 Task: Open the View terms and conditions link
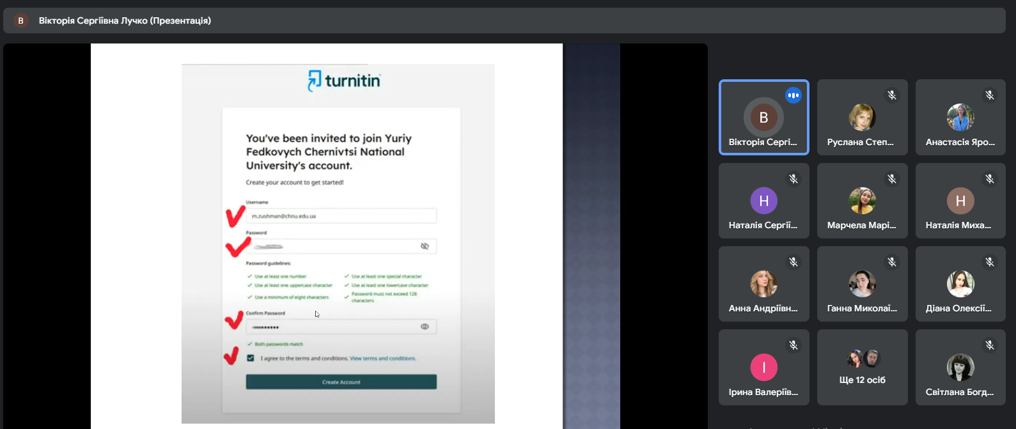[383, 359]
